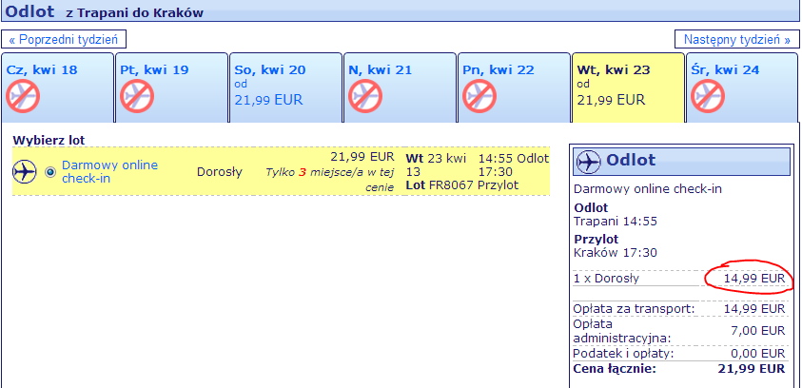Click the no-flight icon under N, kwi 21
Screen dimensions: 802x388
(365, 97)
